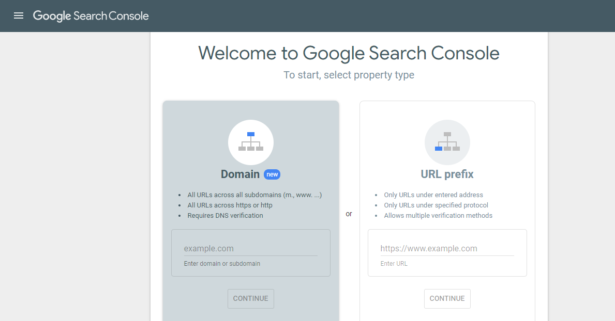The image size is (615, 321).
Task: Click "Only URLs under entered address" bullet
Action: pos(433,195)
